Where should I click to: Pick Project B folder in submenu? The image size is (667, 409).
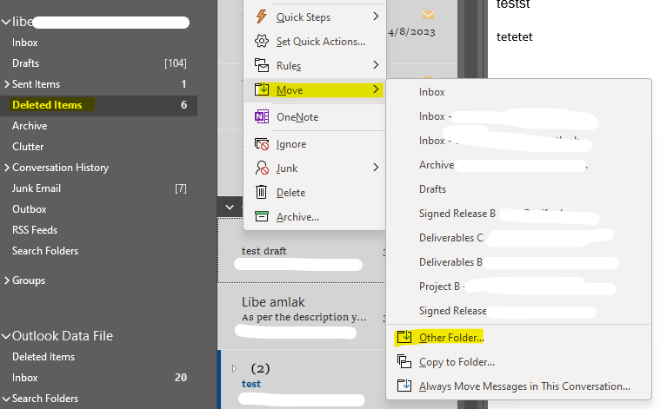coord(518,287)
